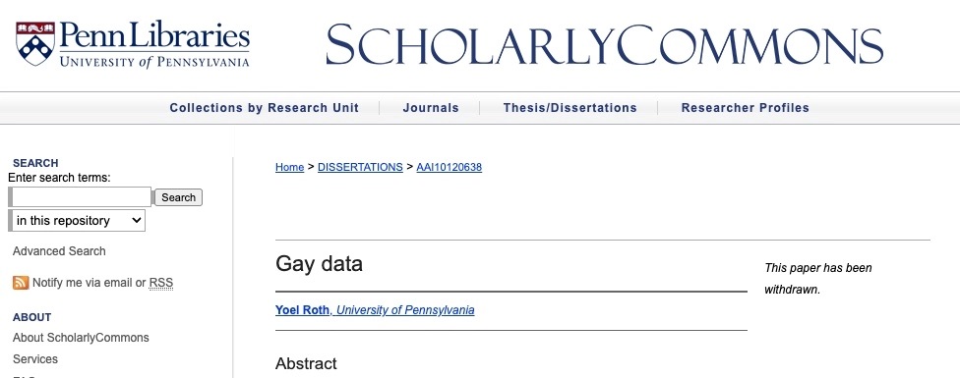Open the ScholarlyCommons banner logo
The height and width of the screenshot is (378, 960).
pos(604,44)
